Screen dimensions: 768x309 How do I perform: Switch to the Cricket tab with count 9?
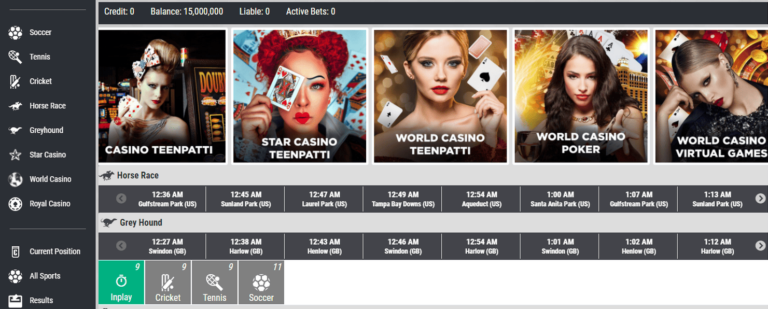pos(168,283)
